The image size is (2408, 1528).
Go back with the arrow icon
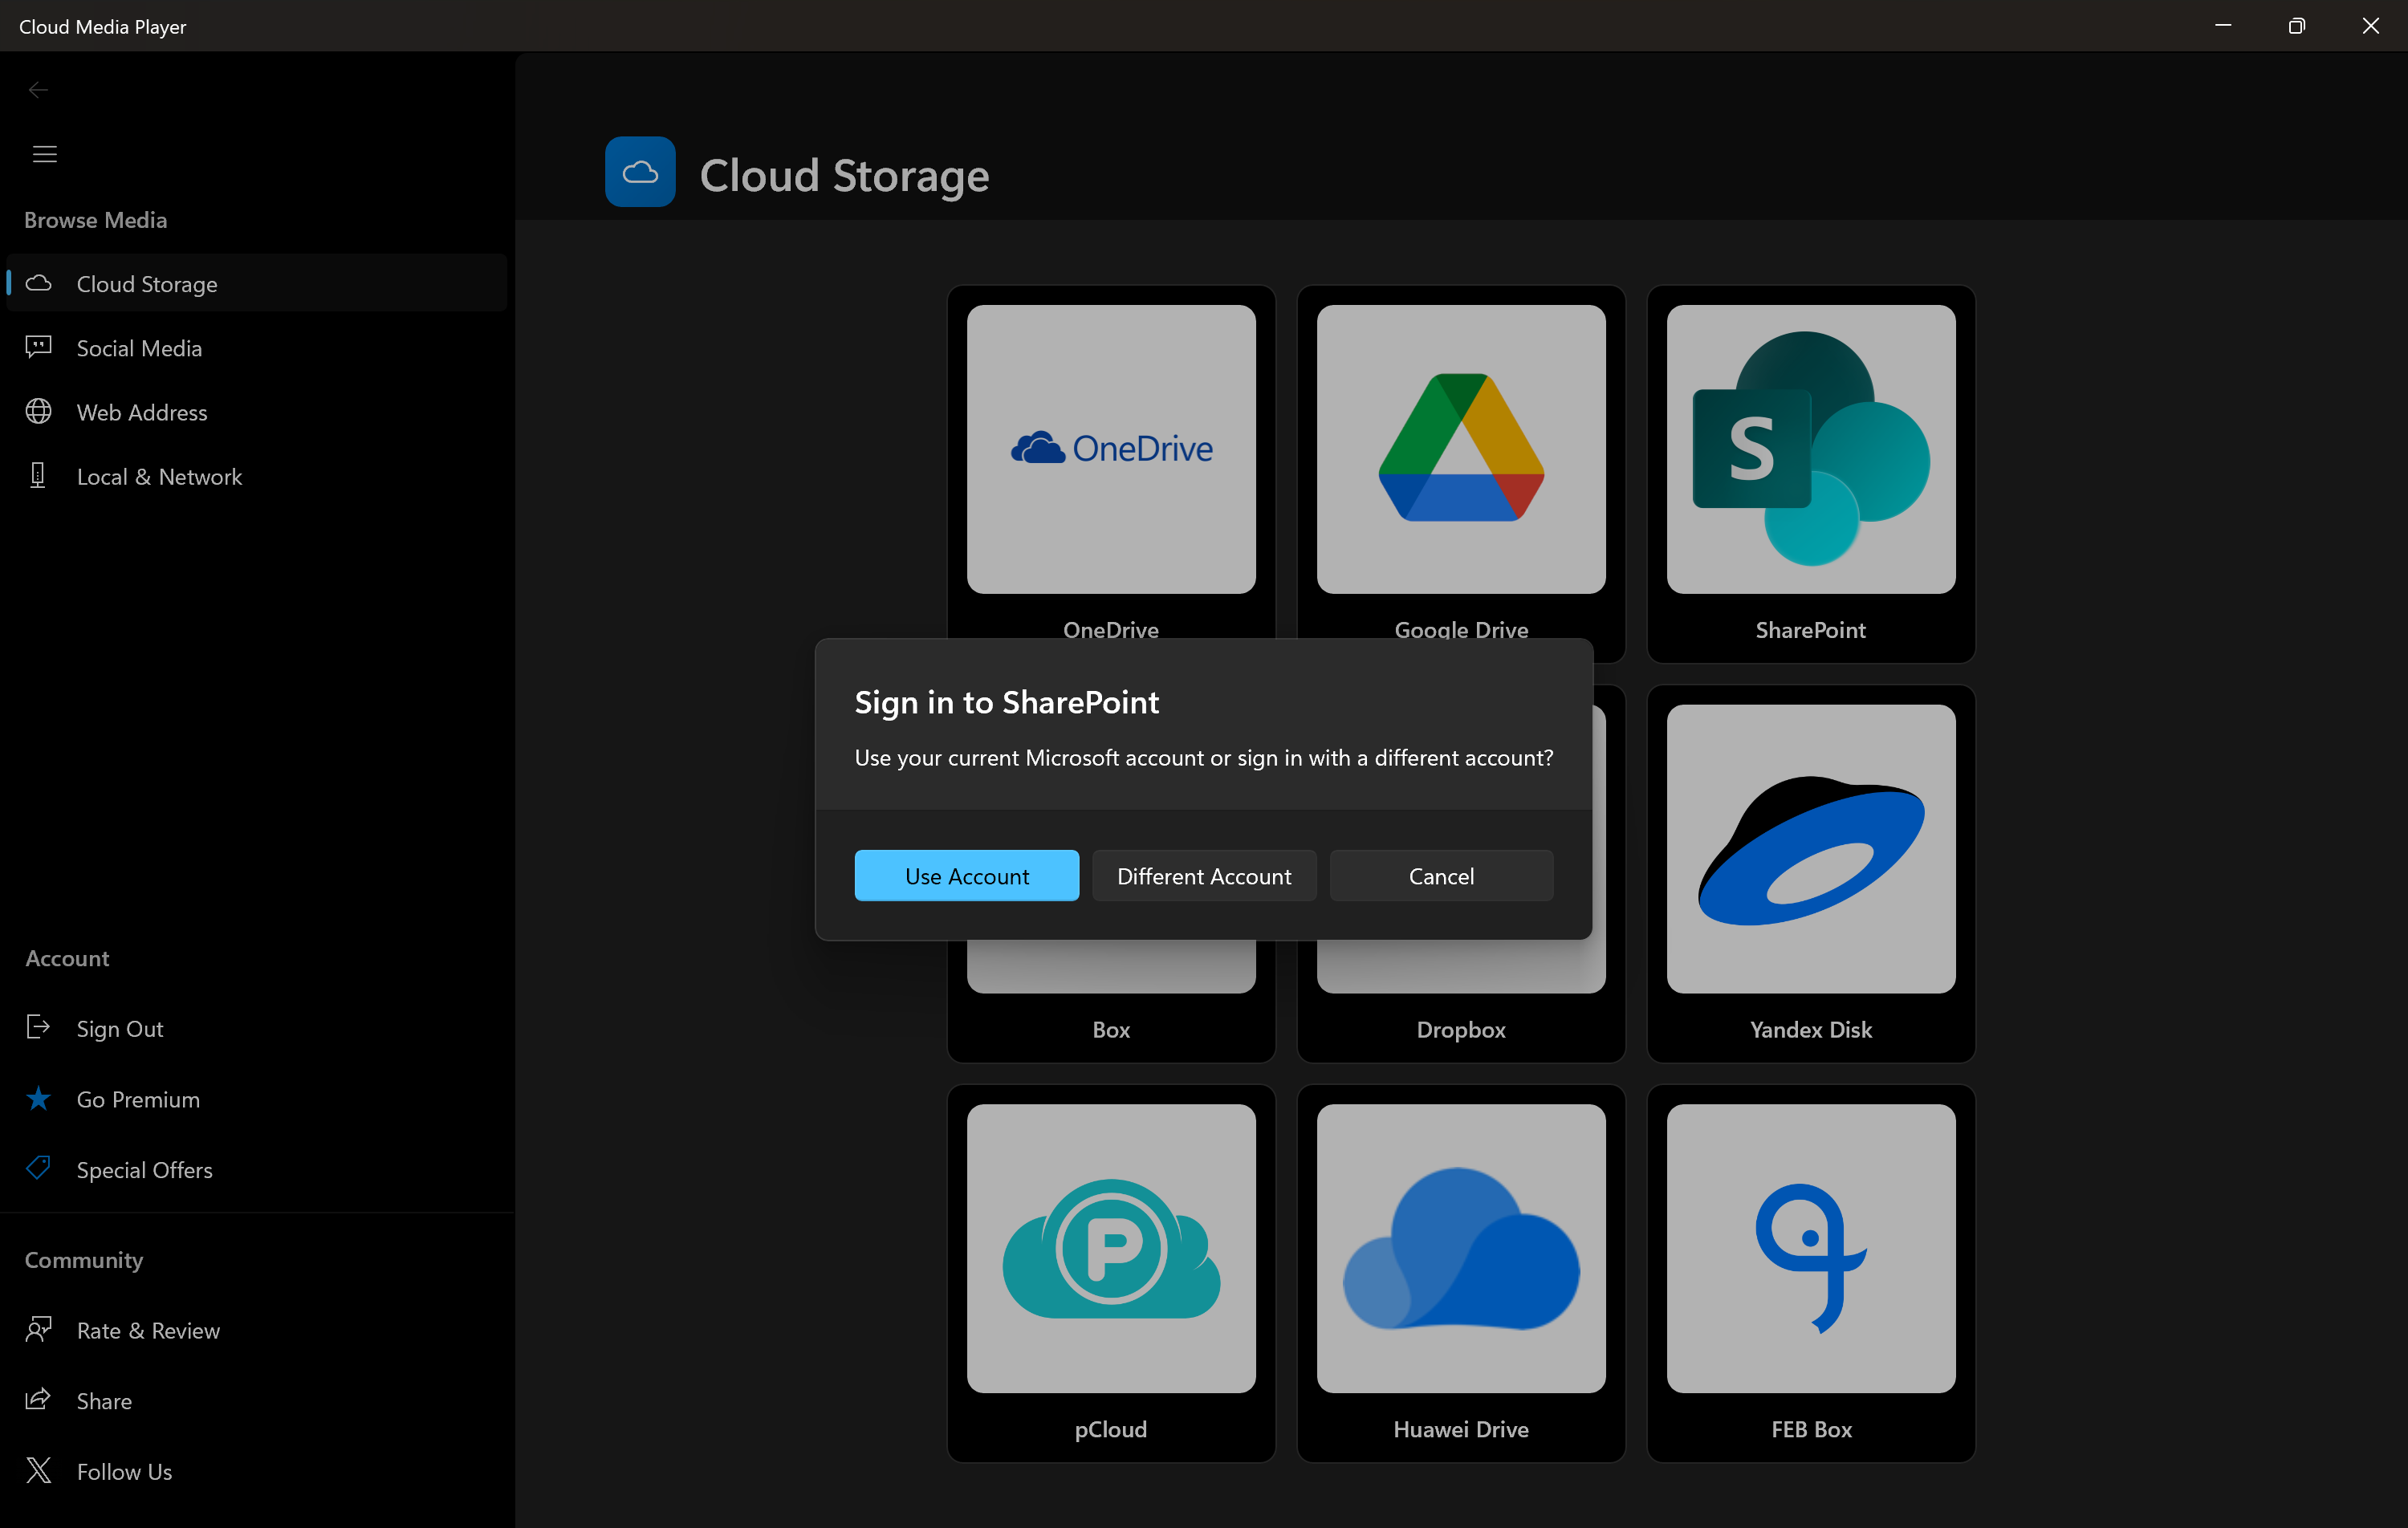point(38,90)
